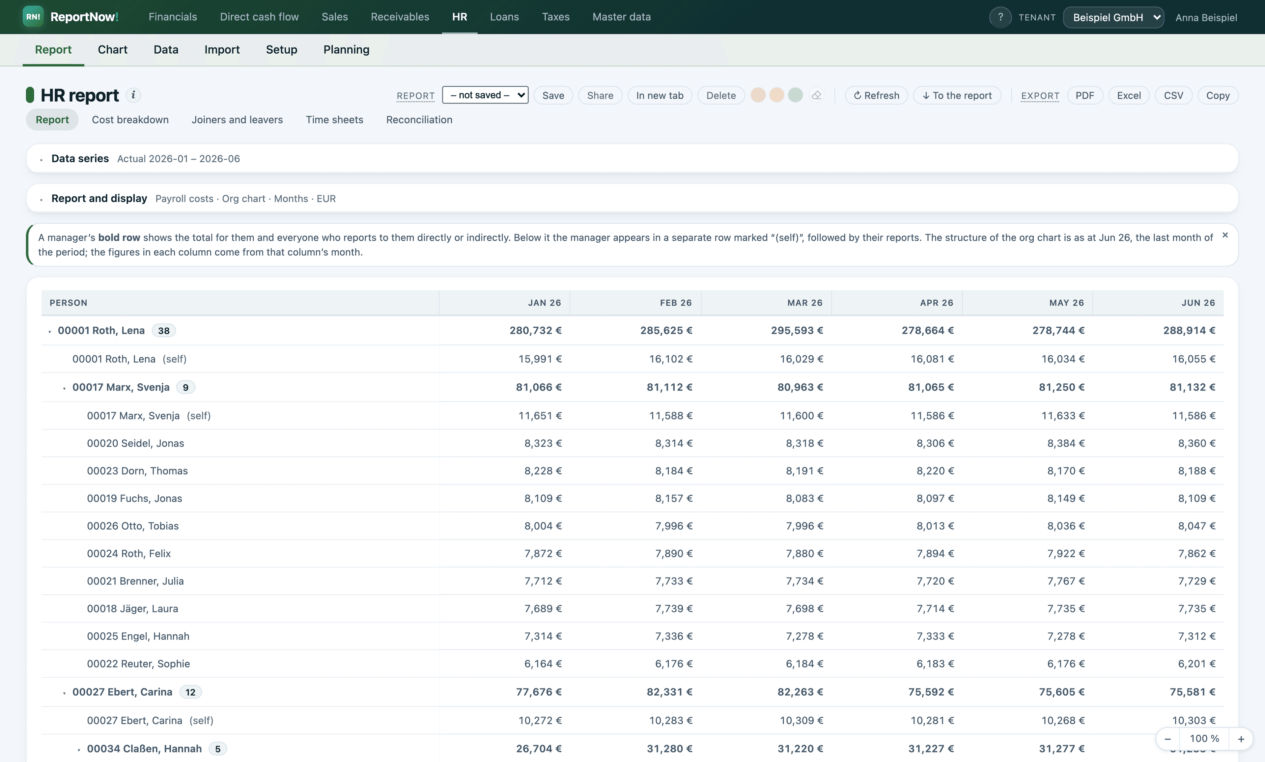Zoom out with the minus button
The image size is (1265, 762).
pos(1167,739)
